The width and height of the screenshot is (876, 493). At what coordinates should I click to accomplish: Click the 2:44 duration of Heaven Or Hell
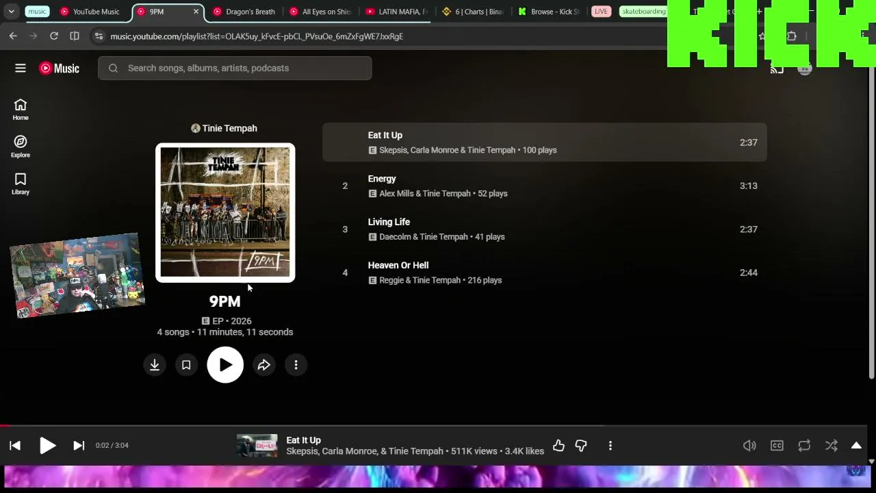tap(749, 273)
